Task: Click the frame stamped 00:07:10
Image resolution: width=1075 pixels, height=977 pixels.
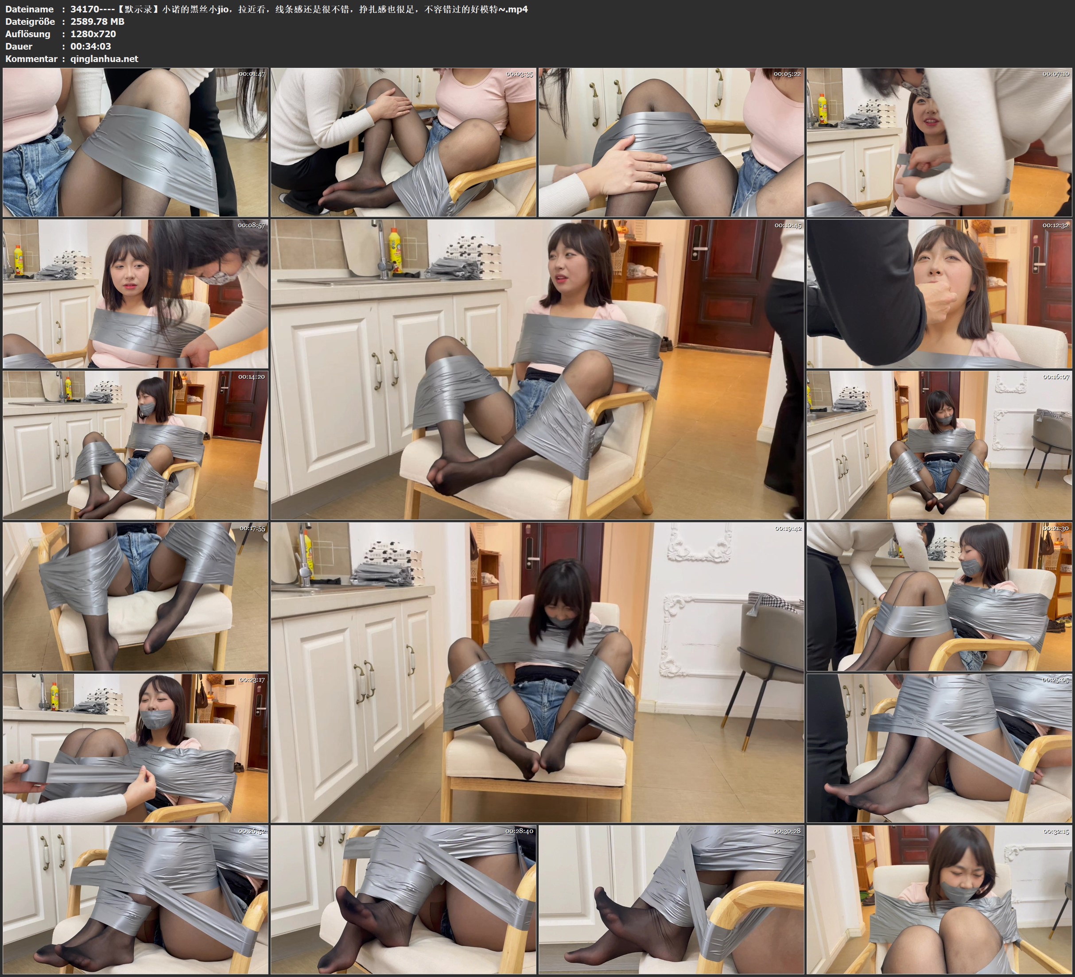Action: point(939,143)
